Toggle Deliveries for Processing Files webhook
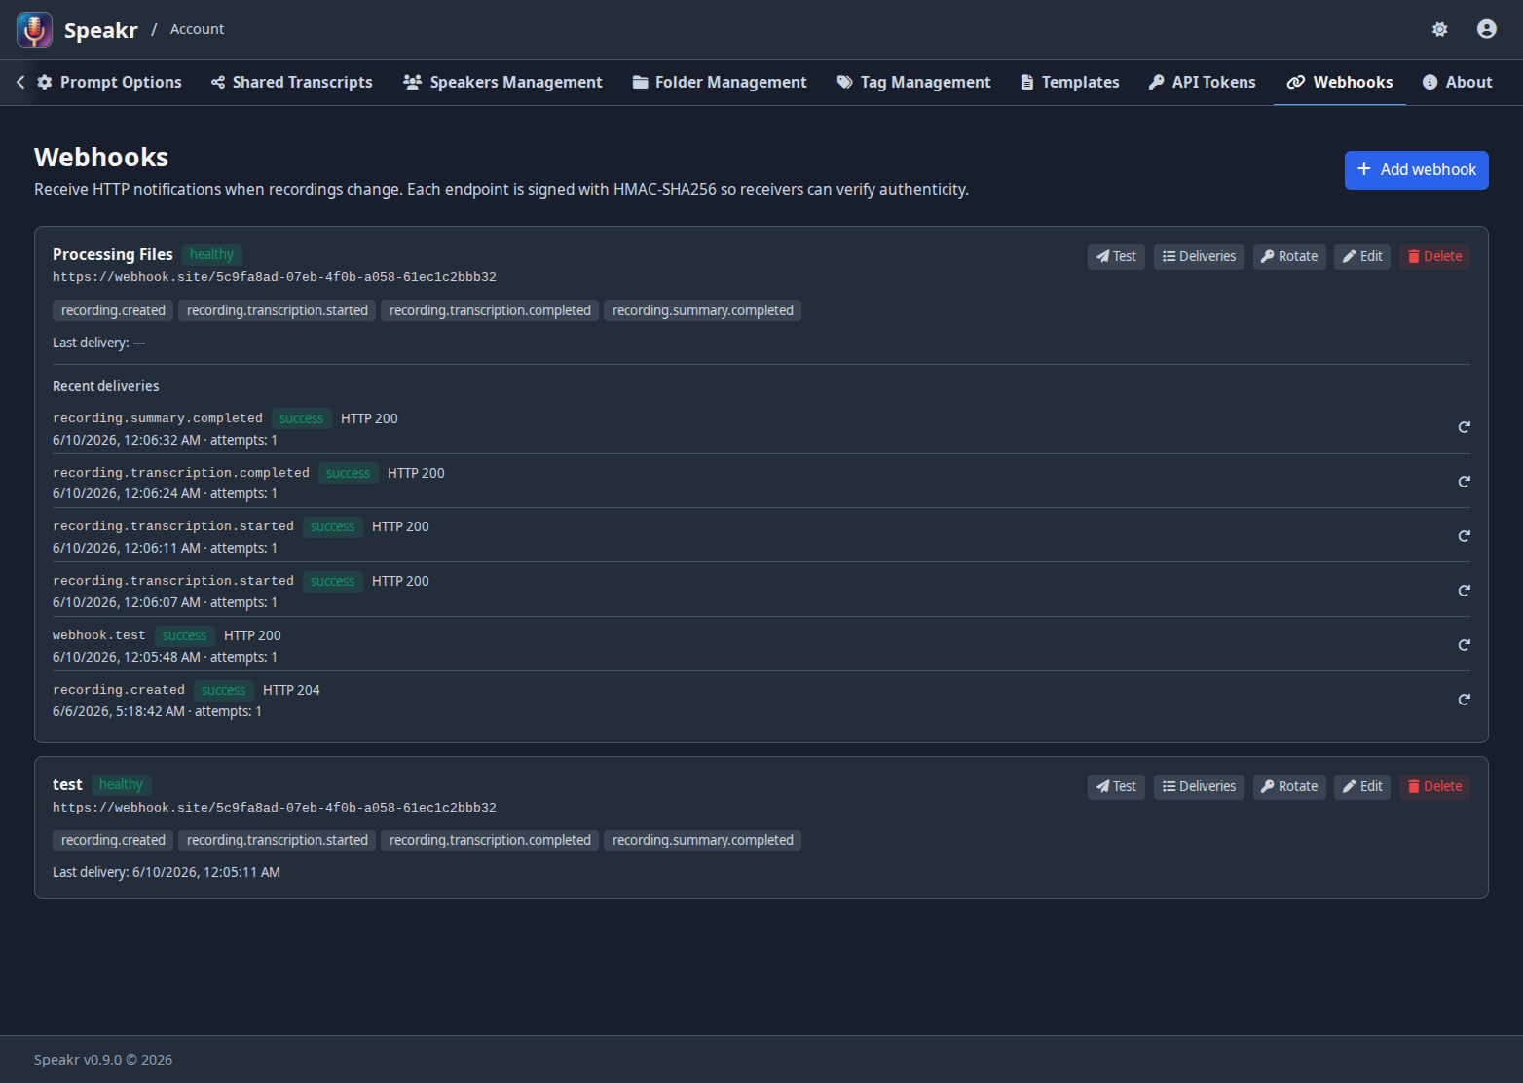 point(1199,256)
